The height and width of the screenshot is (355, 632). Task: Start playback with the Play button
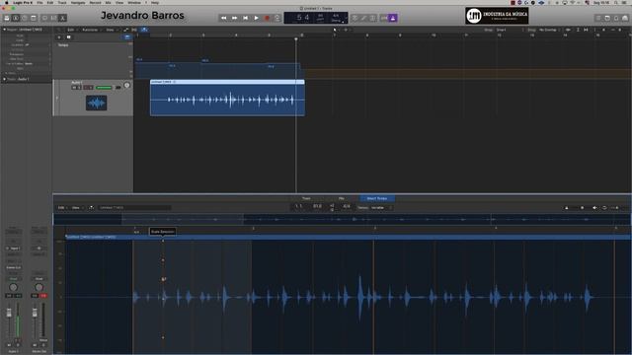257,18
